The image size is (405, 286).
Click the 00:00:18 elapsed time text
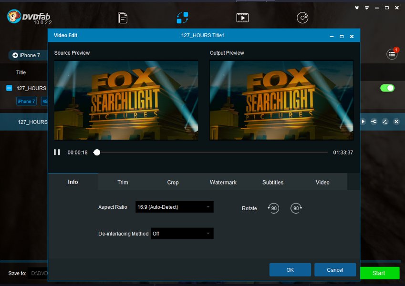(x=77, y=153)
